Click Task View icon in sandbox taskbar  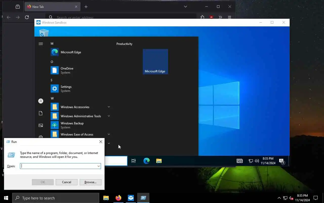point(134,161)
